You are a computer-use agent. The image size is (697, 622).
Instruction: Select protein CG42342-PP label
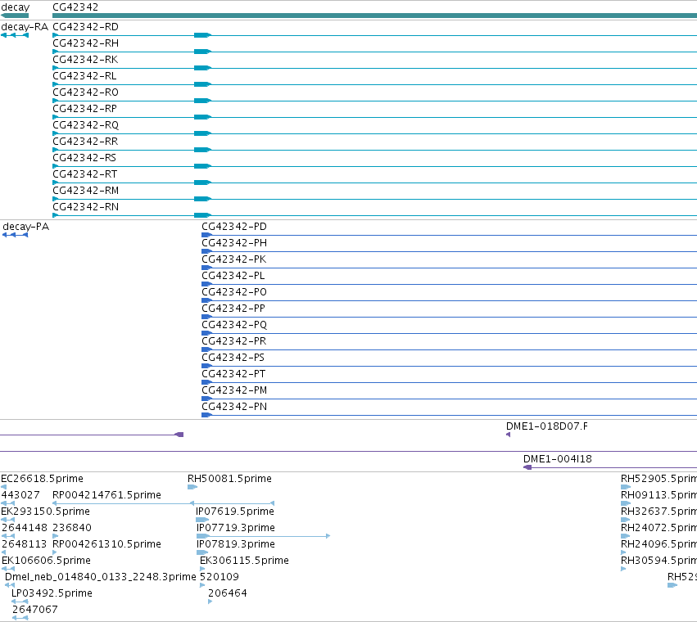pyautogui.click(x=233, y=309)
